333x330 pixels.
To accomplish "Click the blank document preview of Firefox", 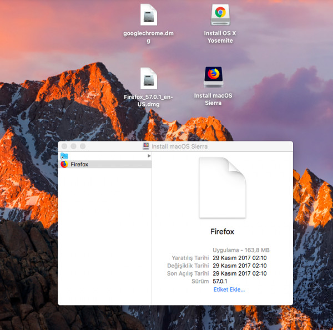I will pos(223,187).
